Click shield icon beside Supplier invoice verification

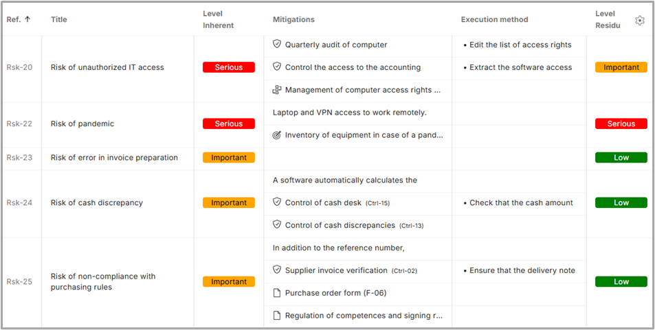tap(277, 270)
